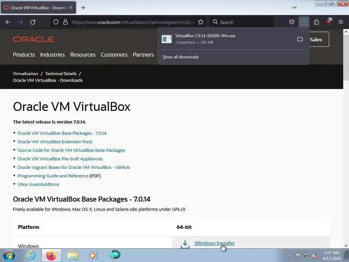This screenshot has width=349, height=262.
Task: Open Programming Guide and Reference link
Action: [53, 176]
